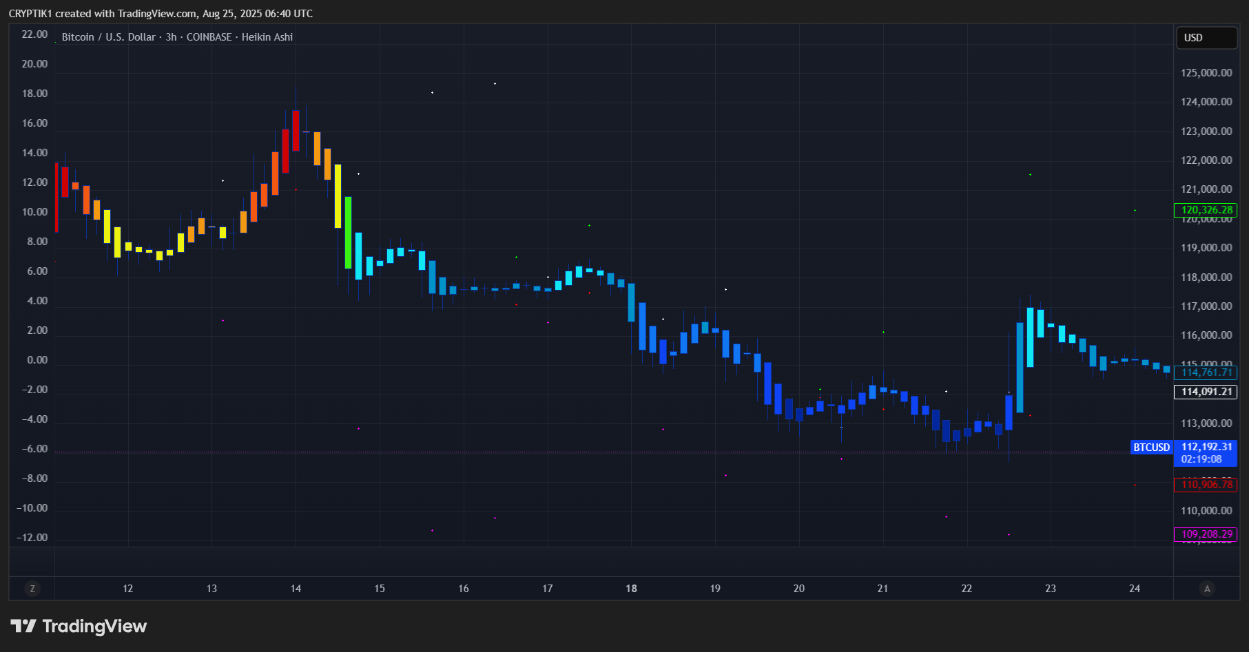Click the magenta dotted horizontal price line
The image size is (1249, 652).
pyautogui.click(x=592, y=452)
